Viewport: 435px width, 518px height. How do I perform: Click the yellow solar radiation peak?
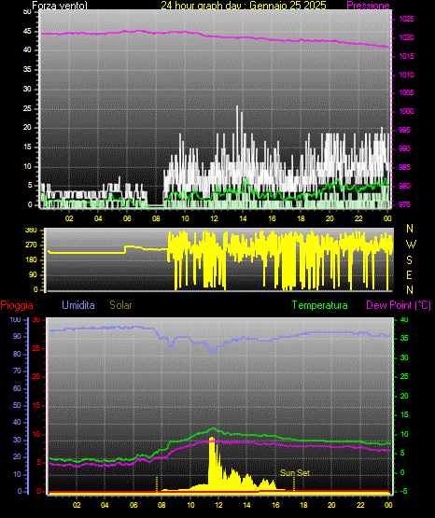pos(211,440)
